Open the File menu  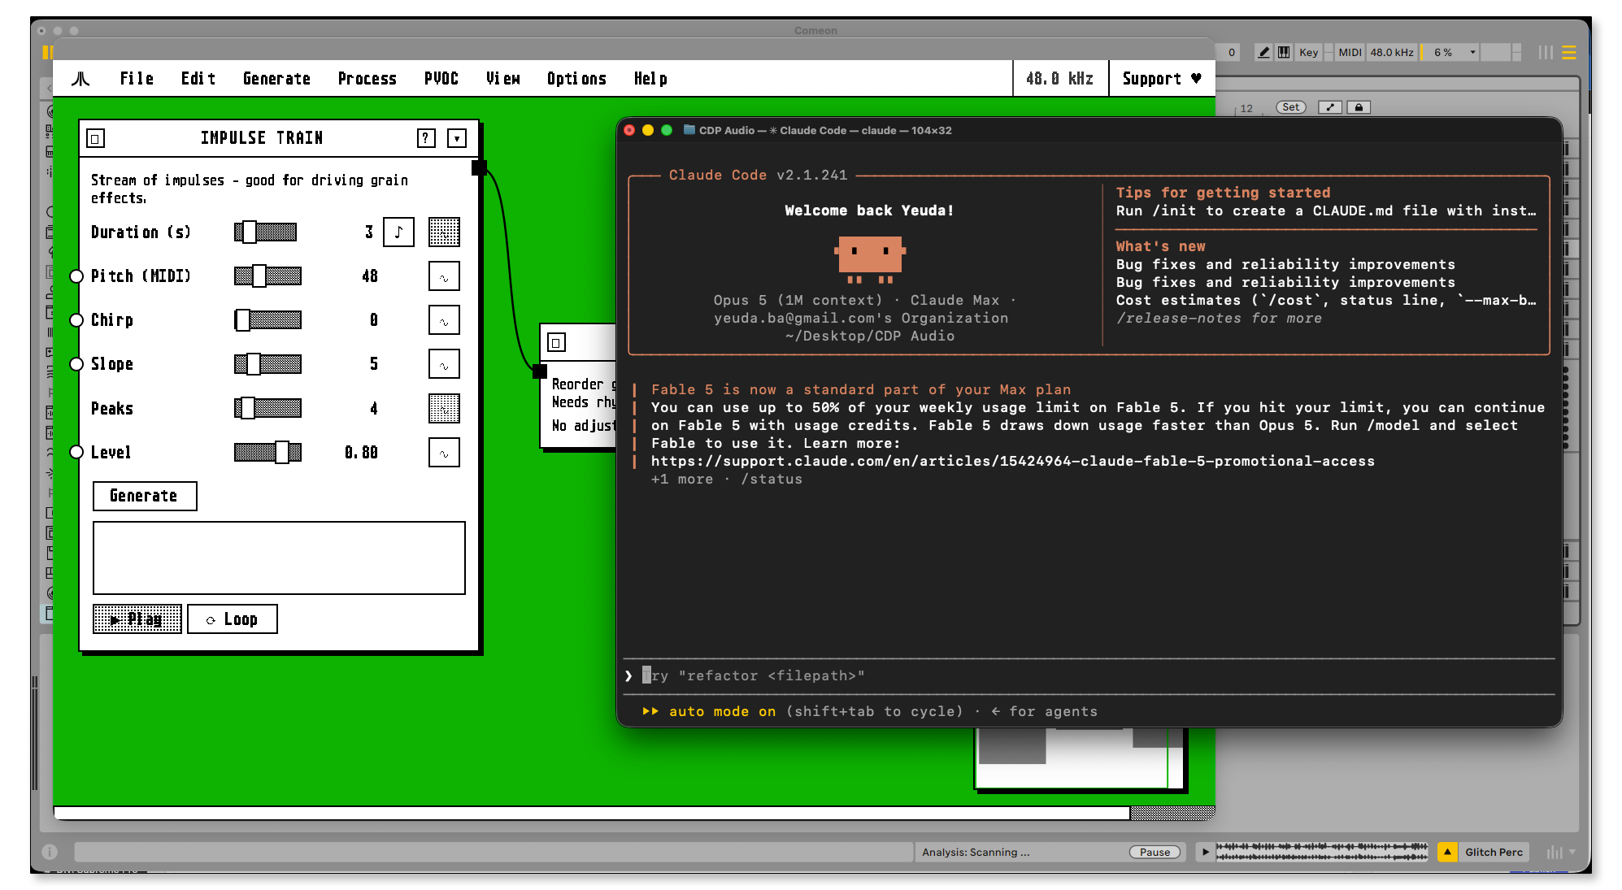click(137, 79)
